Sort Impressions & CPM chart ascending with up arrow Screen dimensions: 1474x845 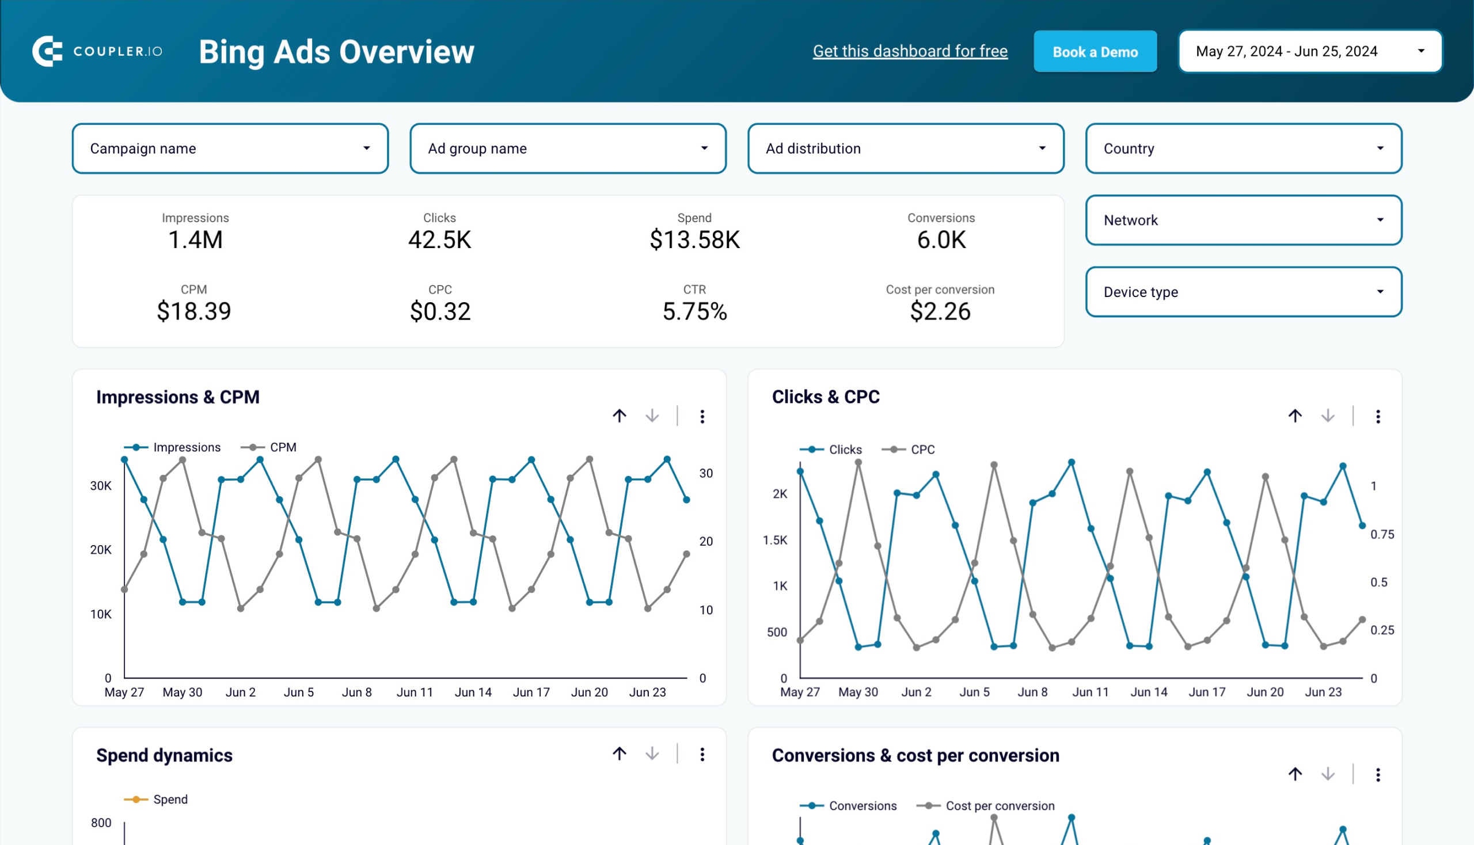tap(620, 417)
